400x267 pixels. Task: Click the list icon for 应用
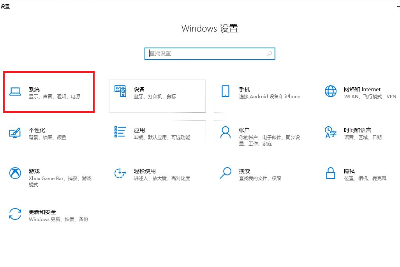[x=120, y=132]
